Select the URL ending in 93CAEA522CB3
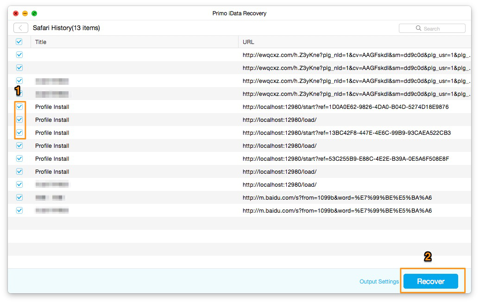This screenshot has height=303, width=479. tap(347, 133)
